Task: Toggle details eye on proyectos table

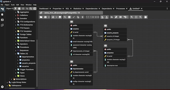Action: 105,46
